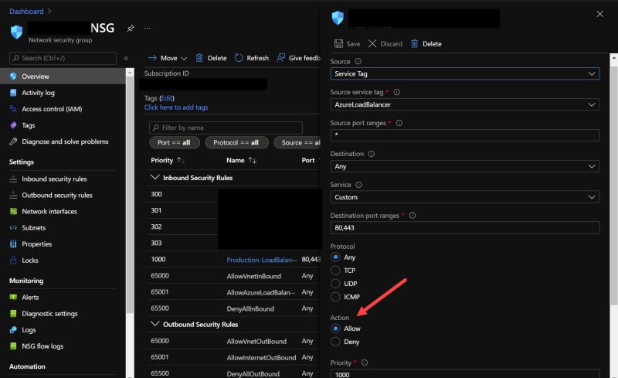Select the ICMP protocol radio button
Screen dimensions: 618x378
(x=335, y=297)
